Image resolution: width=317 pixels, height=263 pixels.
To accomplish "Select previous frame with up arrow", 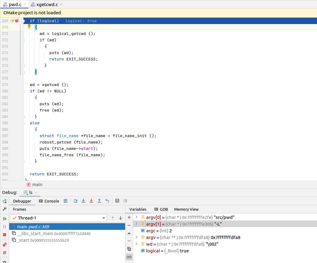I will click(113, 218).
